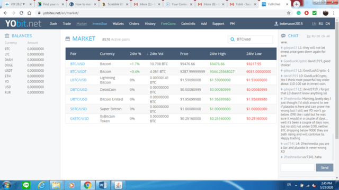Click the Market header icon
This screenshot has height=190, width=339.
click(x=68, y=39)
